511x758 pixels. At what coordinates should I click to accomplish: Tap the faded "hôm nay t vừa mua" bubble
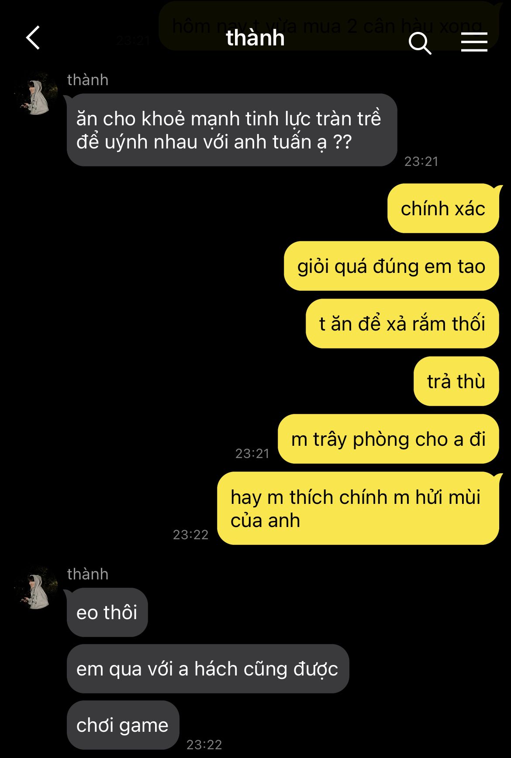328,25
